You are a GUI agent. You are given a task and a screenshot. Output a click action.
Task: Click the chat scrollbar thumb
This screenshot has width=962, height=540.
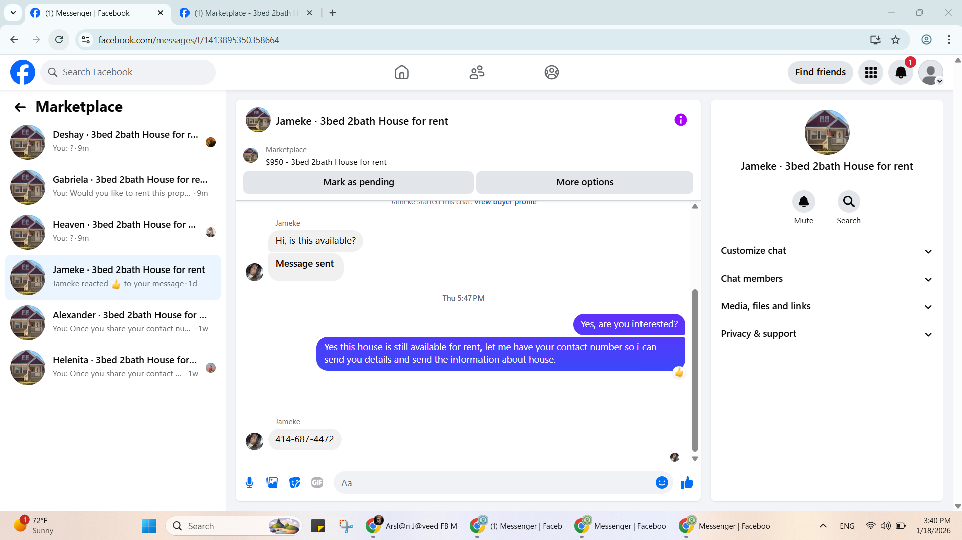point(695,370)
